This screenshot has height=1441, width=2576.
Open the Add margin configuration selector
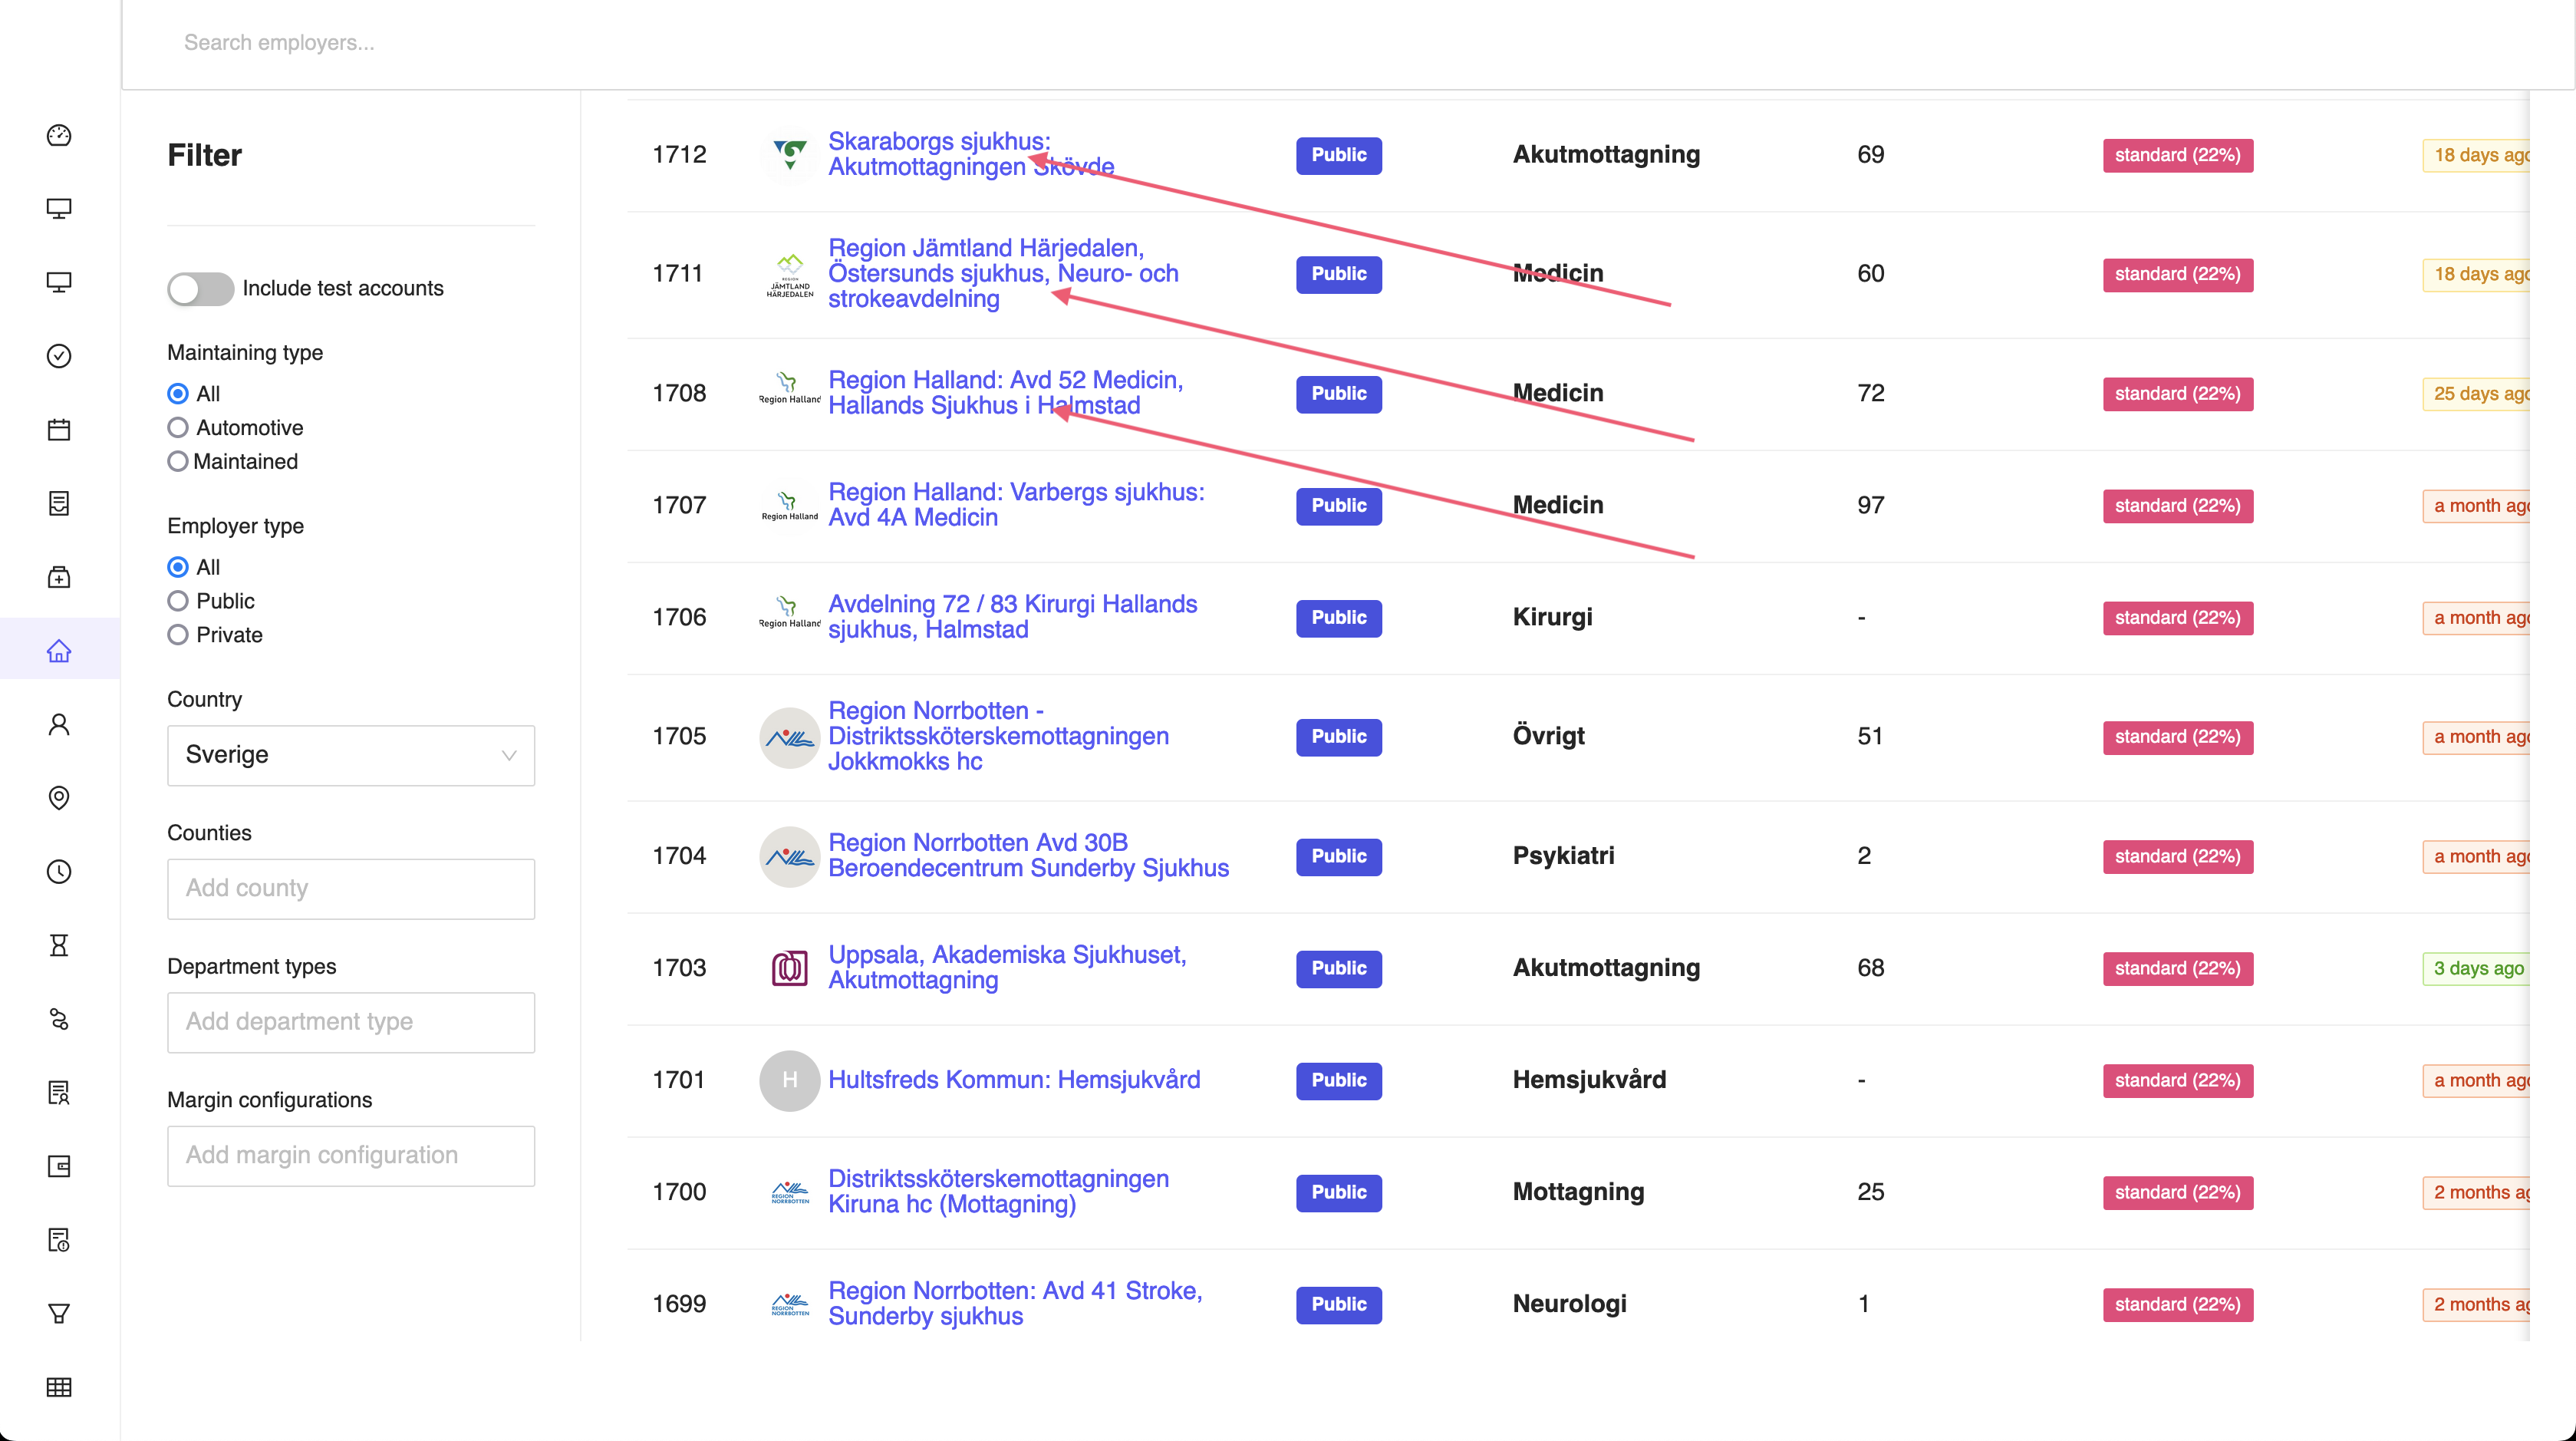pyautogui.click(x=350, y=1155)
